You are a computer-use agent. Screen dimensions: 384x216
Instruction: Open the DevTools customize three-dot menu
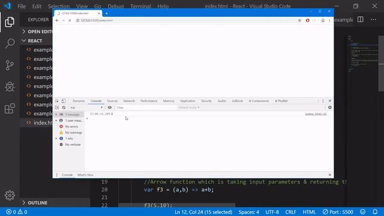tap(323, 101)
